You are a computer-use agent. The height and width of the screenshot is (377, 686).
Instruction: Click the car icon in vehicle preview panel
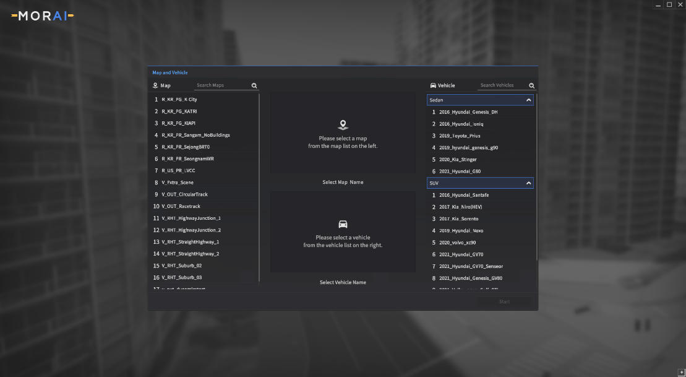pyautogui.click(x=343, y=224)
